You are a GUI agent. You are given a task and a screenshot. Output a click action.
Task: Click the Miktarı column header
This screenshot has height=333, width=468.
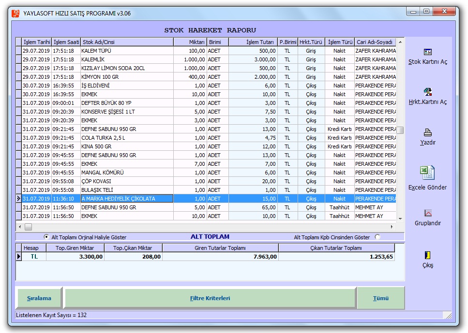pyautogui.click(x=190, y=42)
